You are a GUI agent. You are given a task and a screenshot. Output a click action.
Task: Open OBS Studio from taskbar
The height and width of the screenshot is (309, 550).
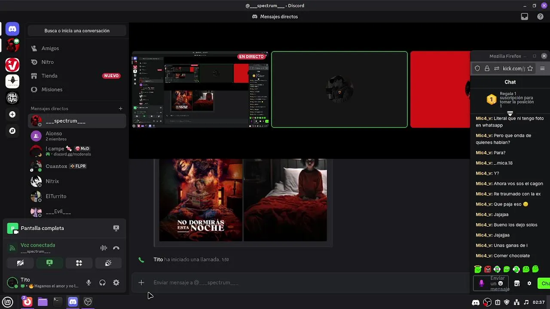(x=88, y=302)
